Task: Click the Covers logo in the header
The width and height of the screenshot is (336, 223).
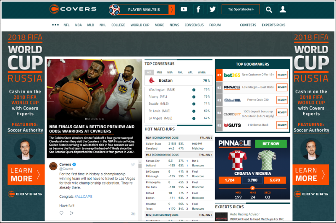Action: pos(73,9)
